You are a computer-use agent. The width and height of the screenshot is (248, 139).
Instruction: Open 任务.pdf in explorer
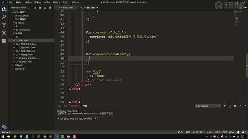point(19,65)
